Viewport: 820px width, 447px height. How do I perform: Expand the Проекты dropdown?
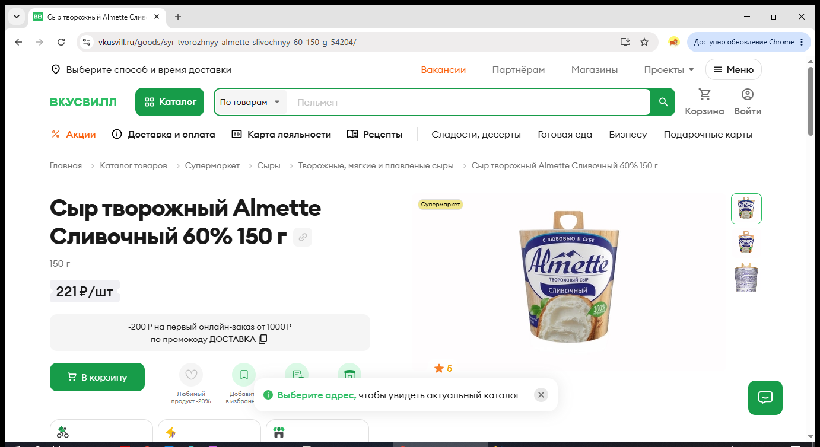coord(669,70)
